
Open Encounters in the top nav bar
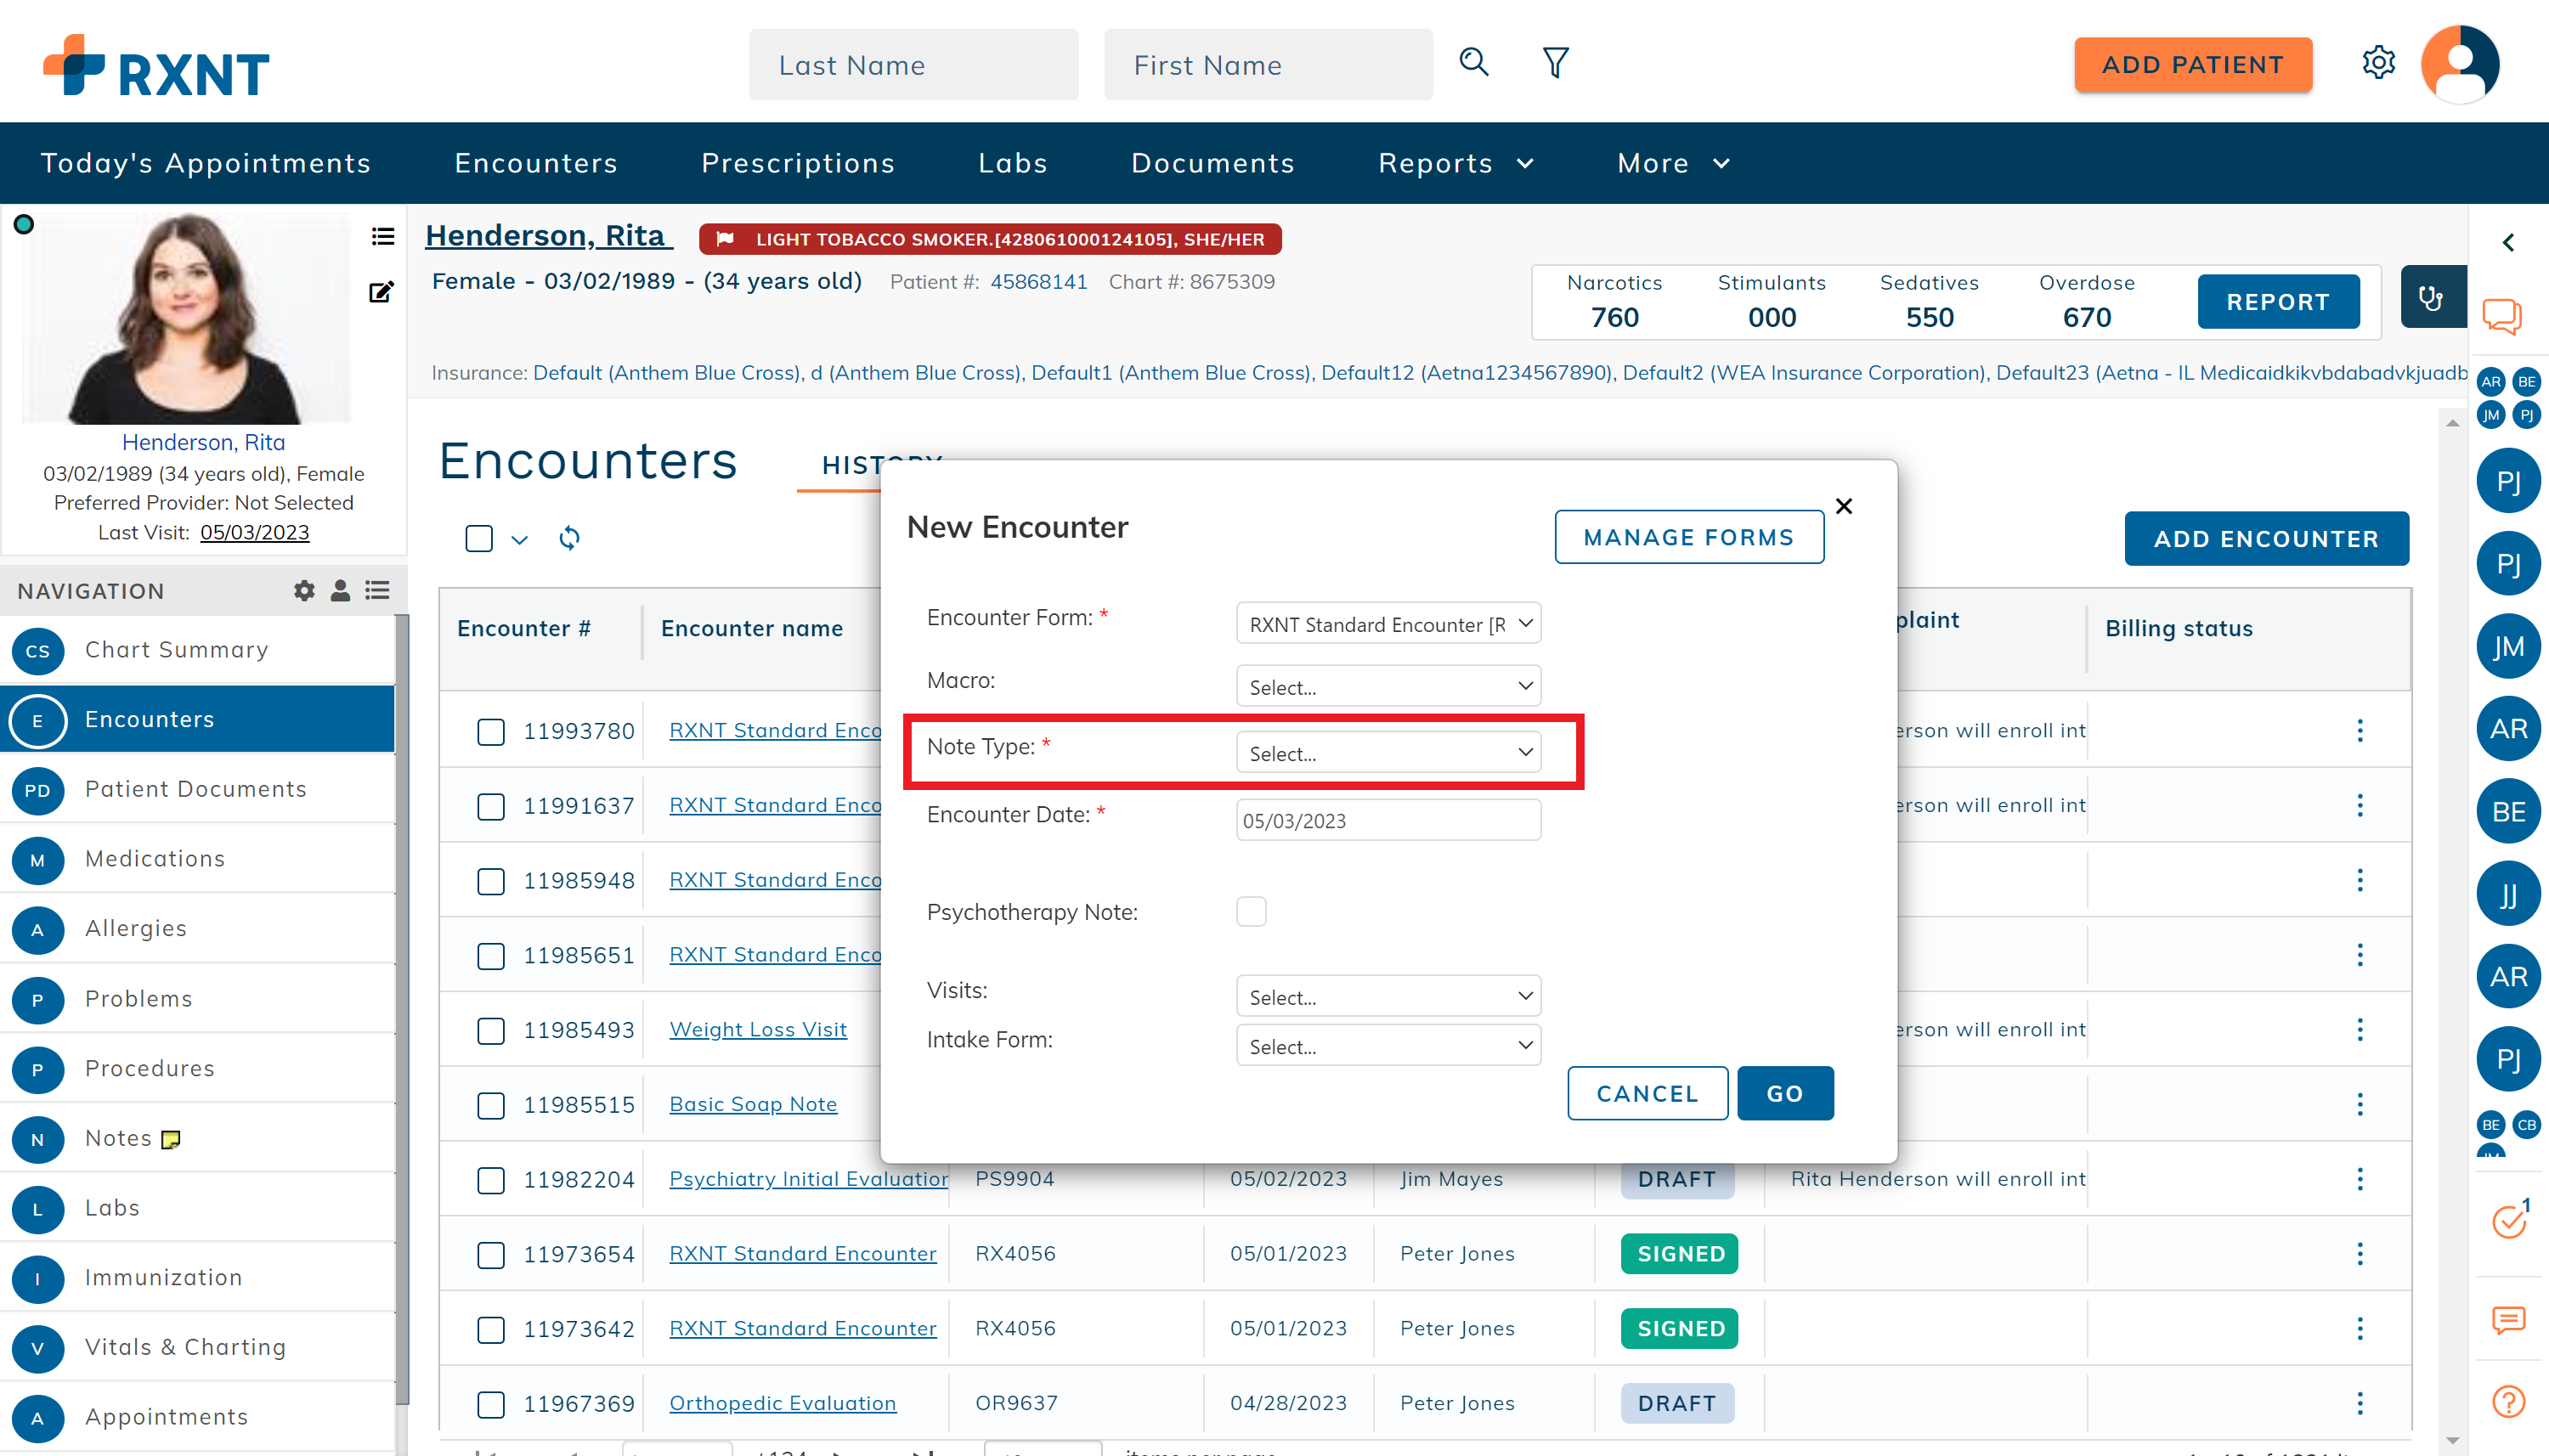[x=536, y=163]
